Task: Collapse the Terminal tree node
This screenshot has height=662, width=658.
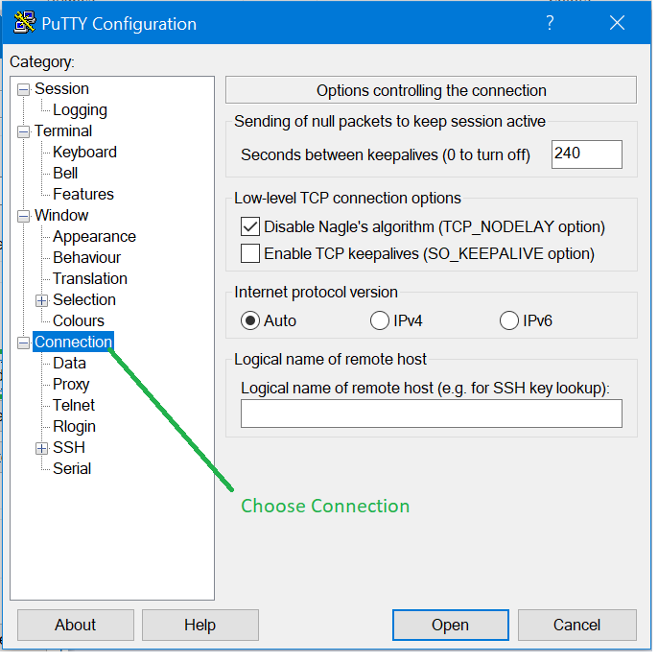Action: [23, 131]
